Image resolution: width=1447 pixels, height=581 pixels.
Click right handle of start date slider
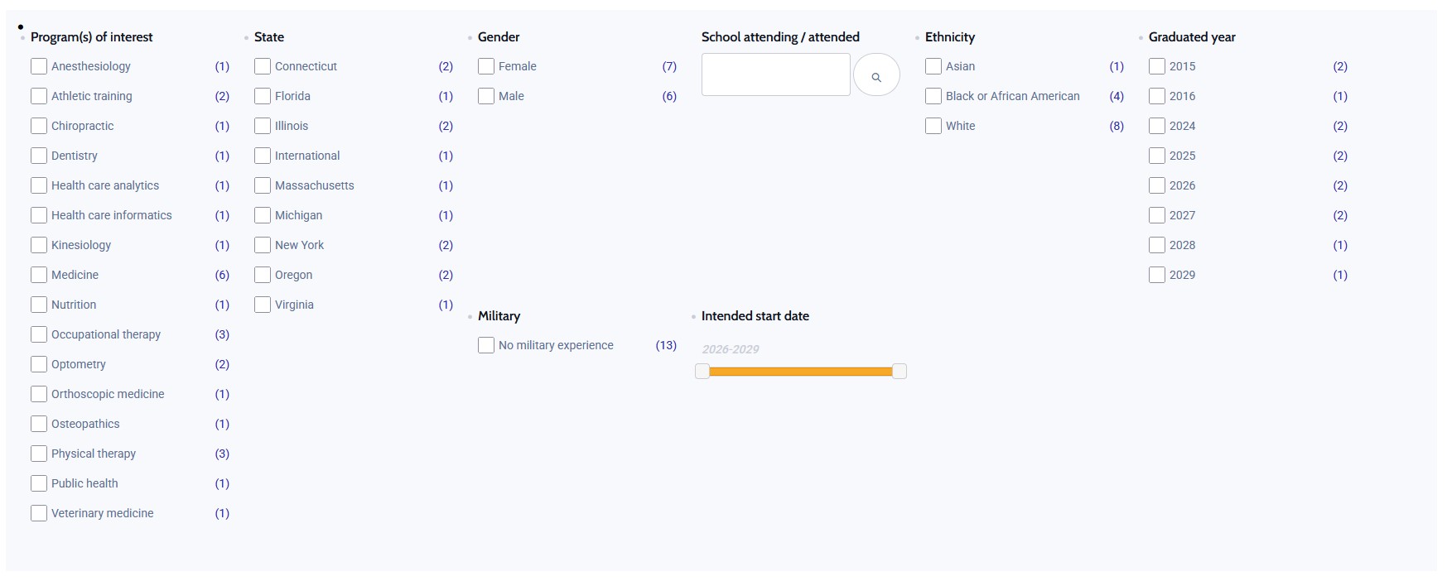900,371
